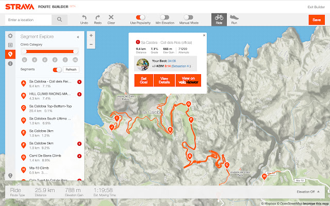Click map marker J
The height and width of the screenshot is (206, 330).
click(112, 127)
